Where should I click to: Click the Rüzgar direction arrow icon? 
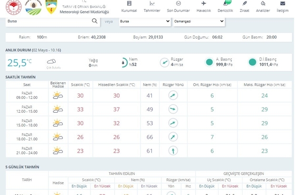pos(164,62)
